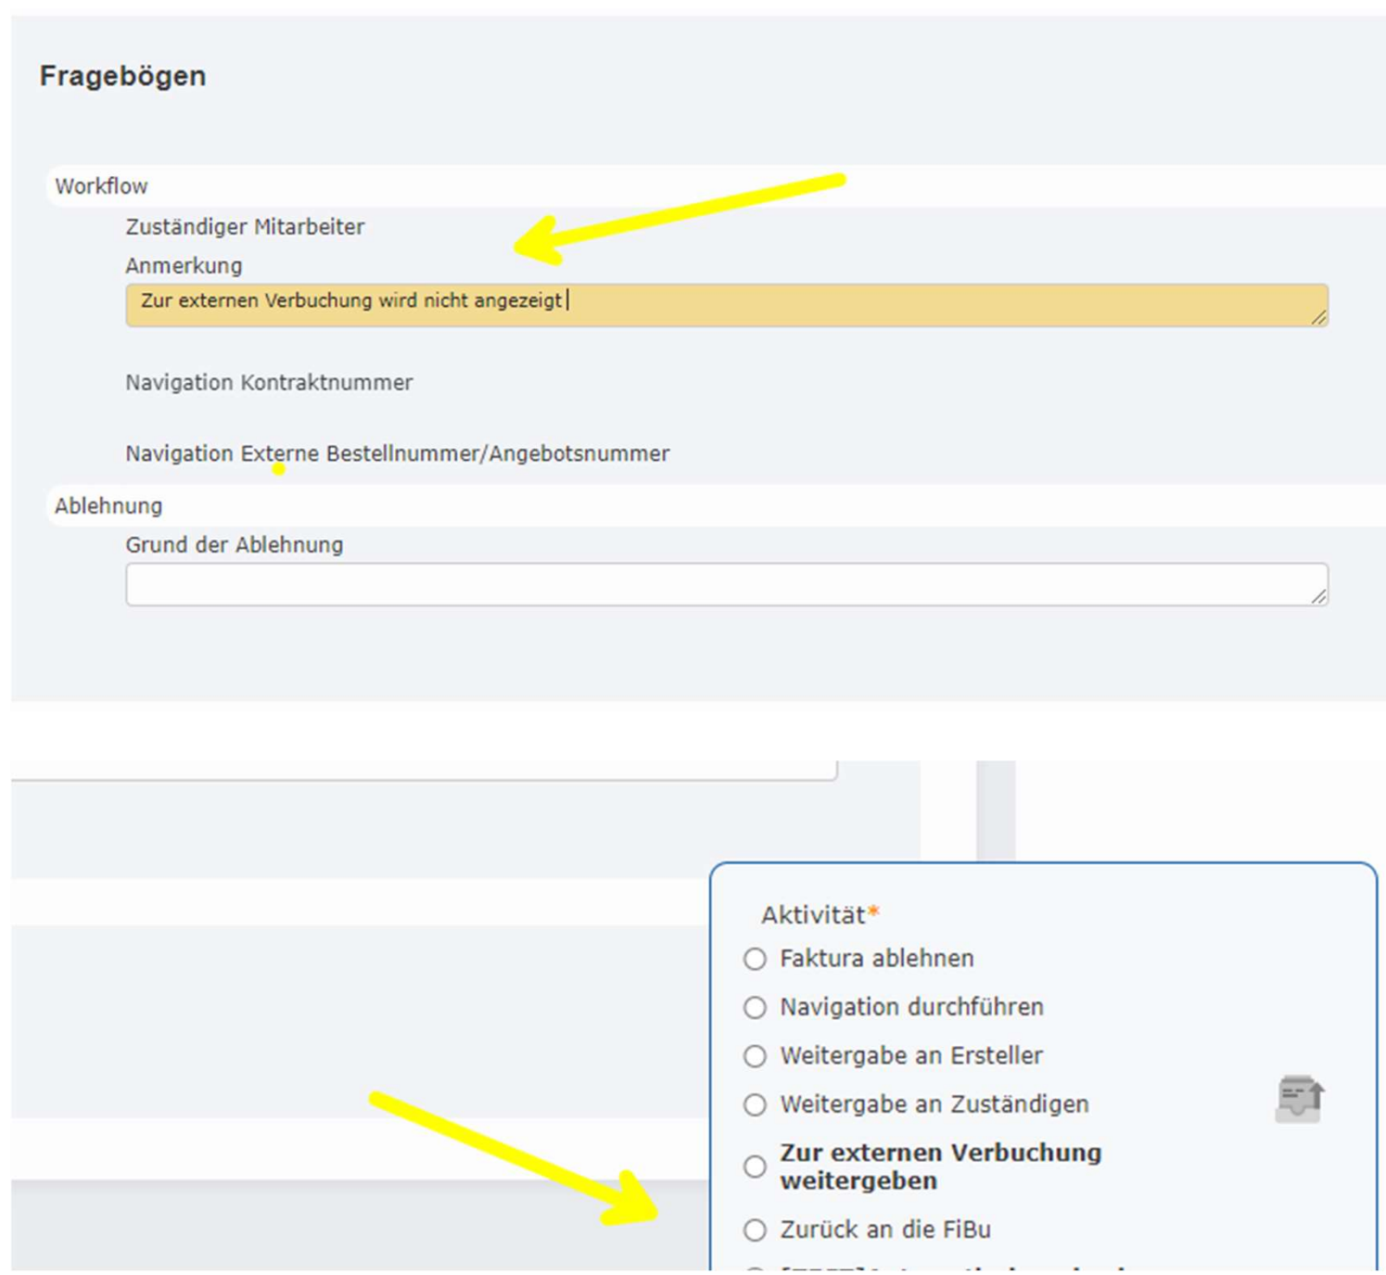Collapse the Workflow section header

coord(102,186)
